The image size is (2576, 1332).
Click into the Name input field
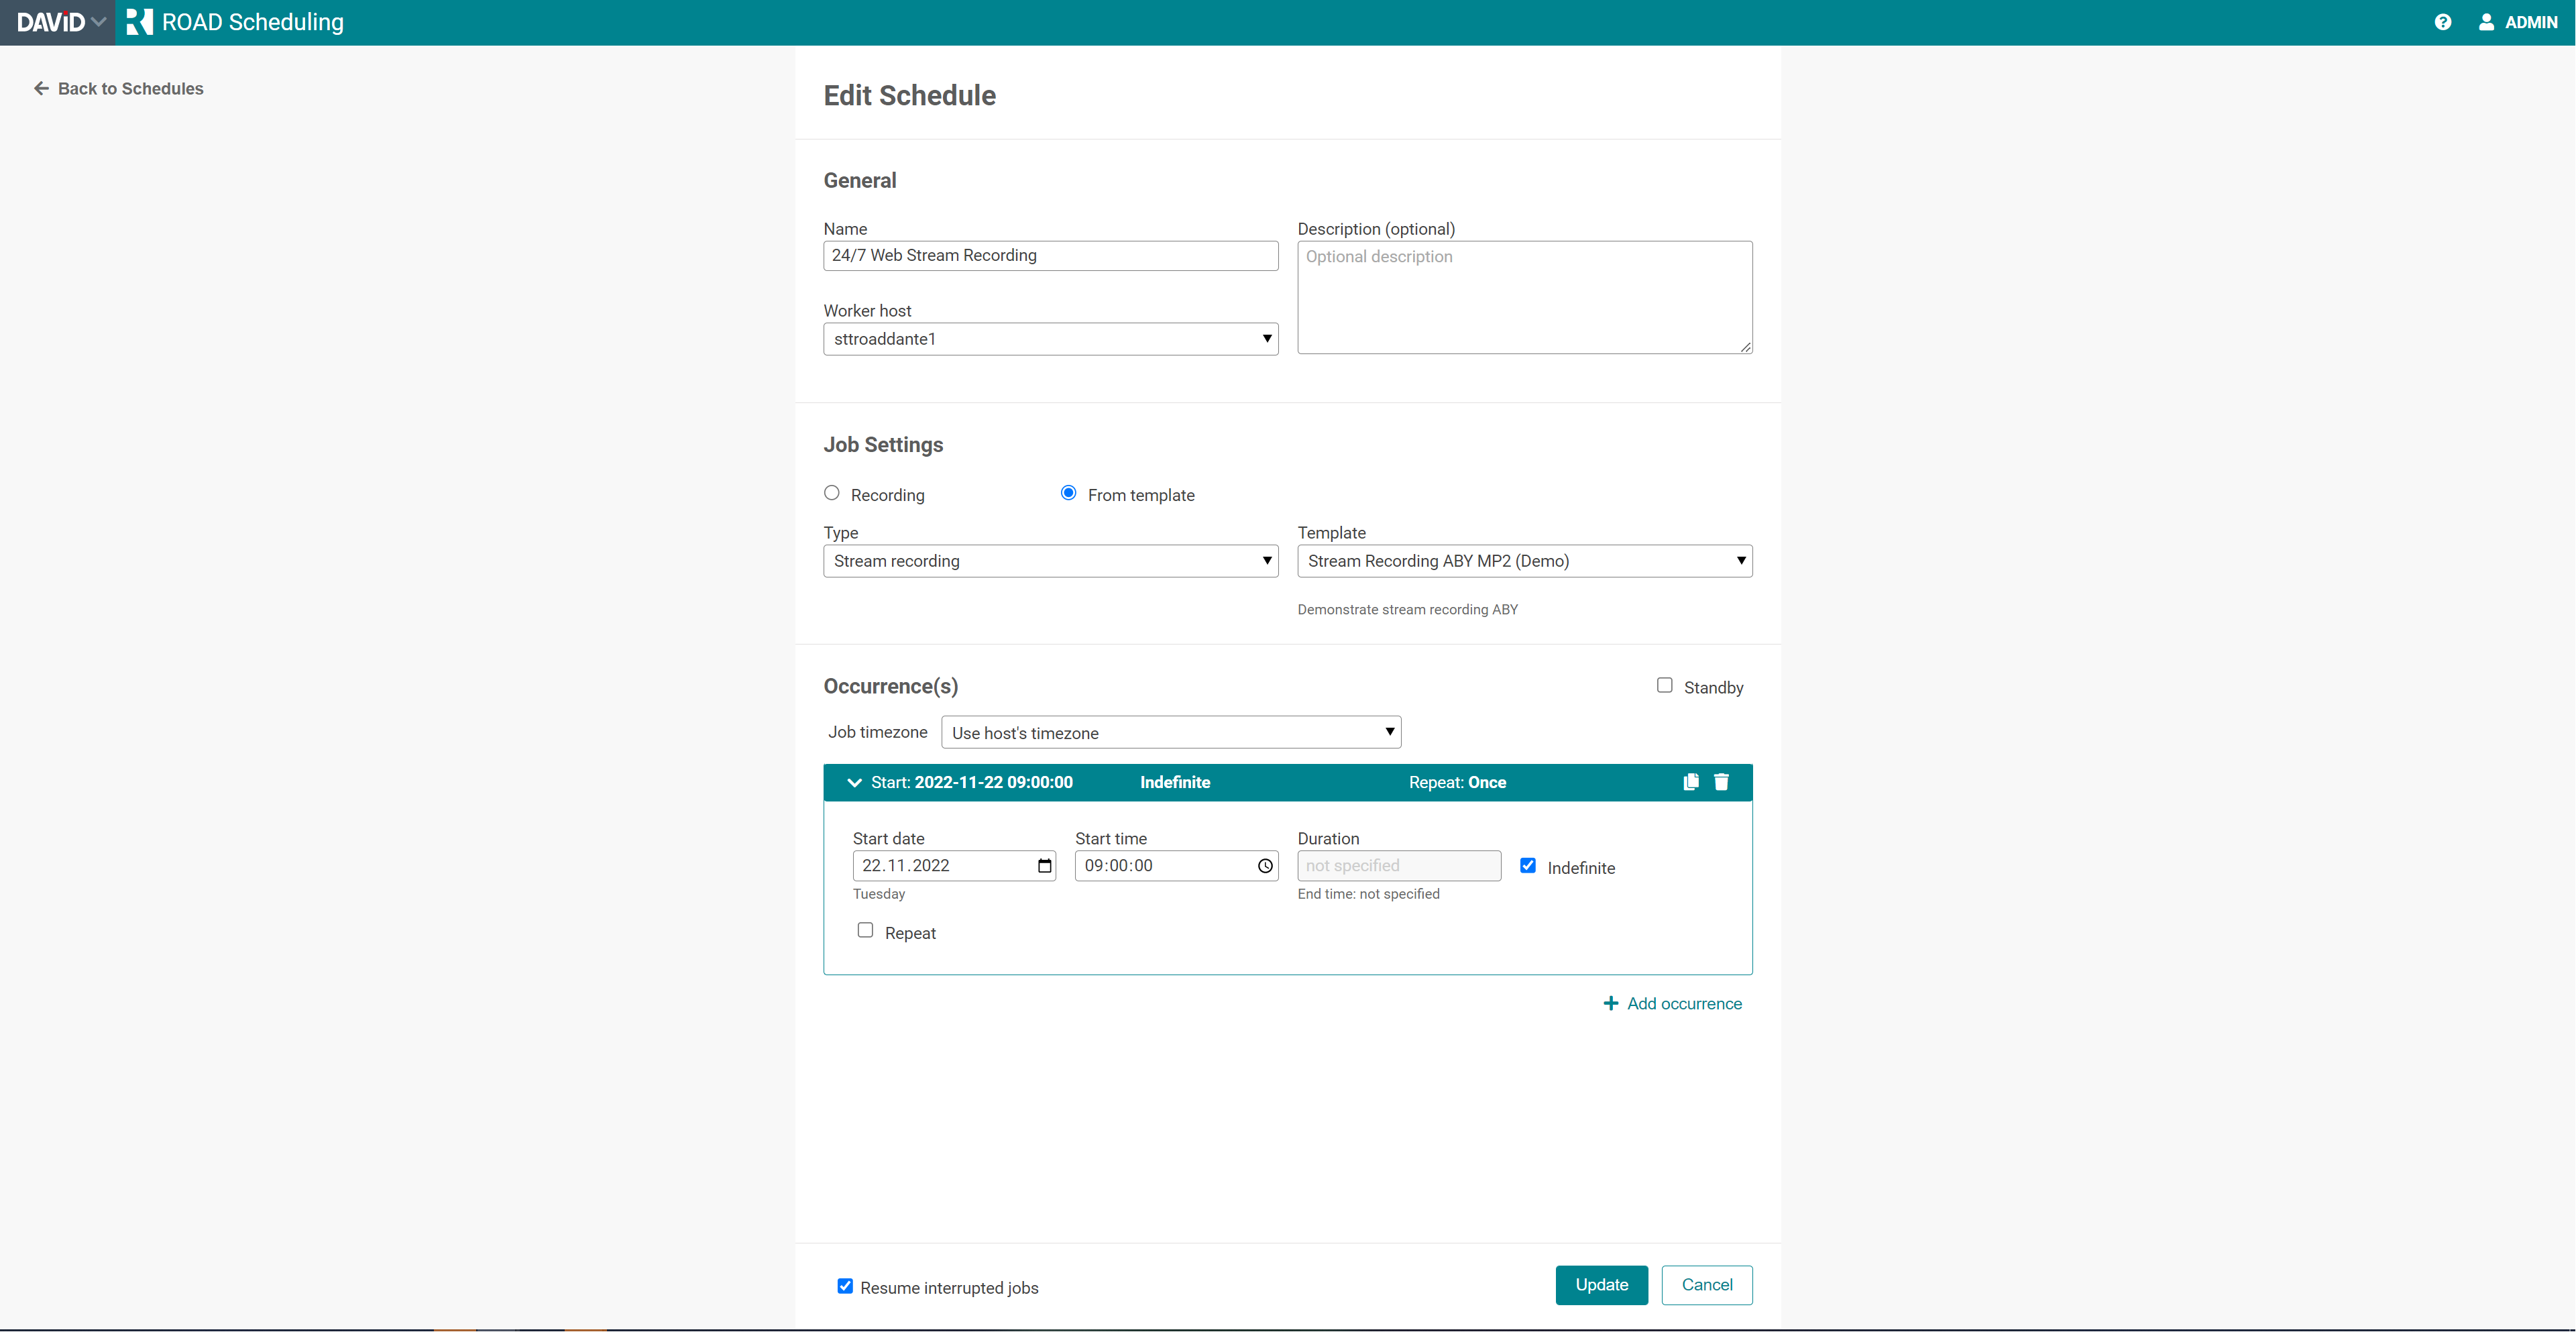pos(1050,255)
